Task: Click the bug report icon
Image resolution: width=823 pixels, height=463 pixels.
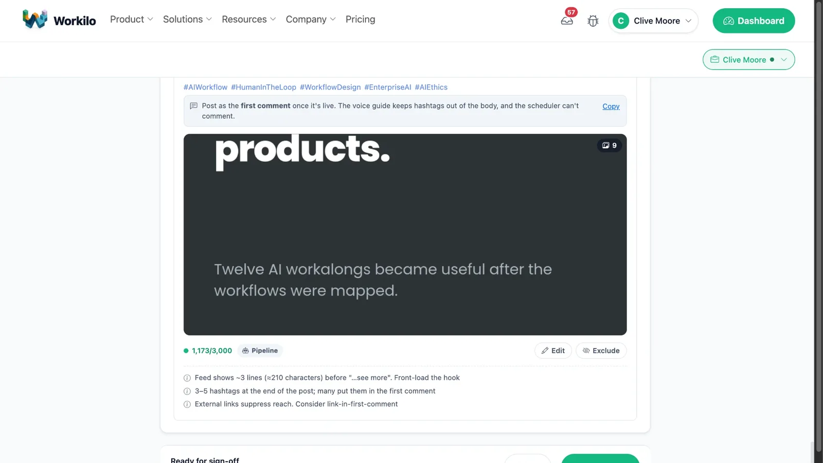Action: [x=593, y=21]
